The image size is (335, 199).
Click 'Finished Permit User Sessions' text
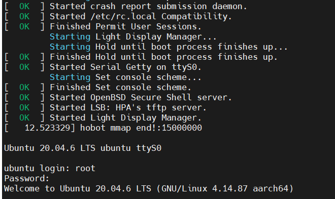click(x=125, y=27)
